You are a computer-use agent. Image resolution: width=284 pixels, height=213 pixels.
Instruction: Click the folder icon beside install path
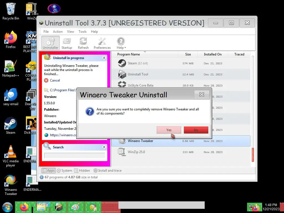tap(46, 90)
